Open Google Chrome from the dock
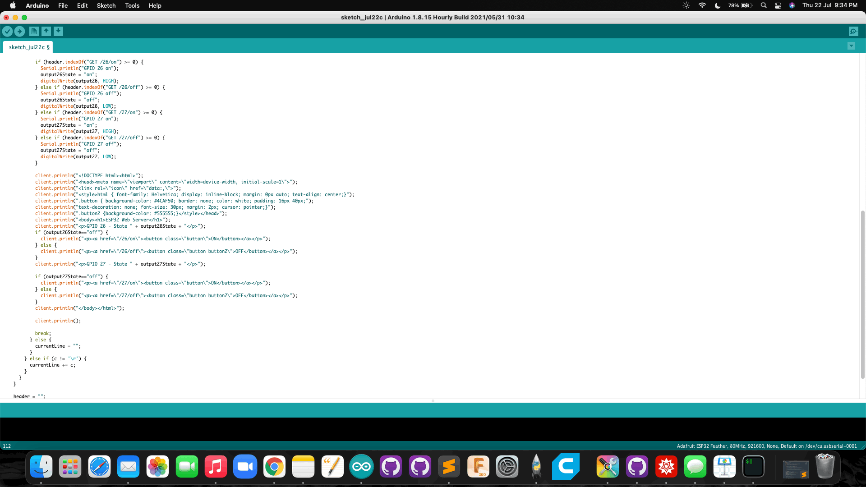The image size is (866, 487). pyautogui.click(x=274, y=466)
